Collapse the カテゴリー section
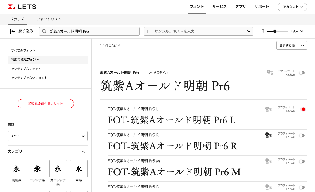315x192 pixels. click(83, 152)
